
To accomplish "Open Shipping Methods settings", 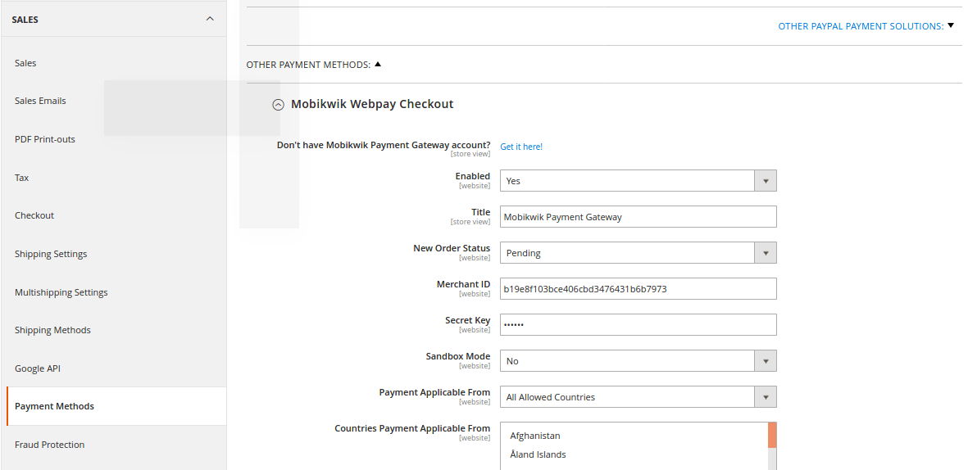I will (52, 330).
